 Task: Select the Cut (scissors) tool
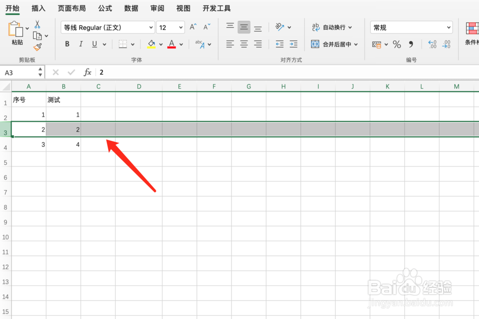pyautogui.click(x=36, y=23)
